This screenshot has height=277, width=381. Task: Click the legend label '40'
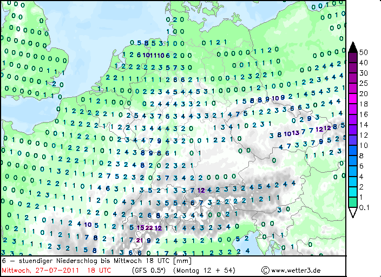(x=364, y=63)
